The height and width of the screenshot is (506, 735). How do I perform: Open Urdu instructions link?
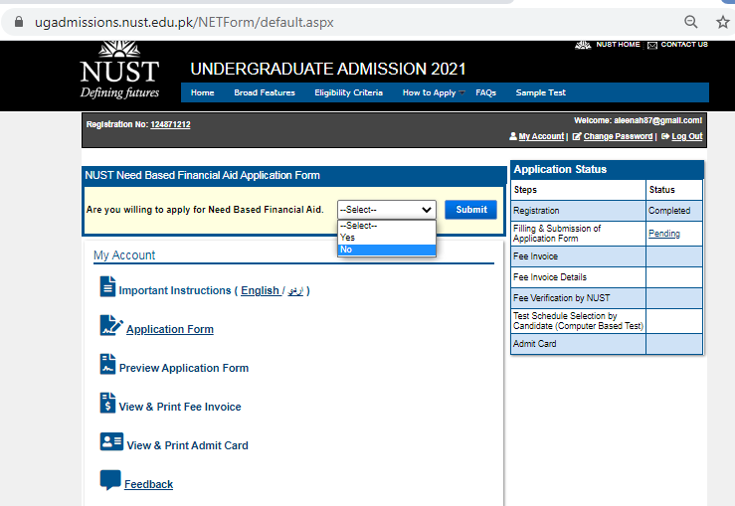point(295,290)
